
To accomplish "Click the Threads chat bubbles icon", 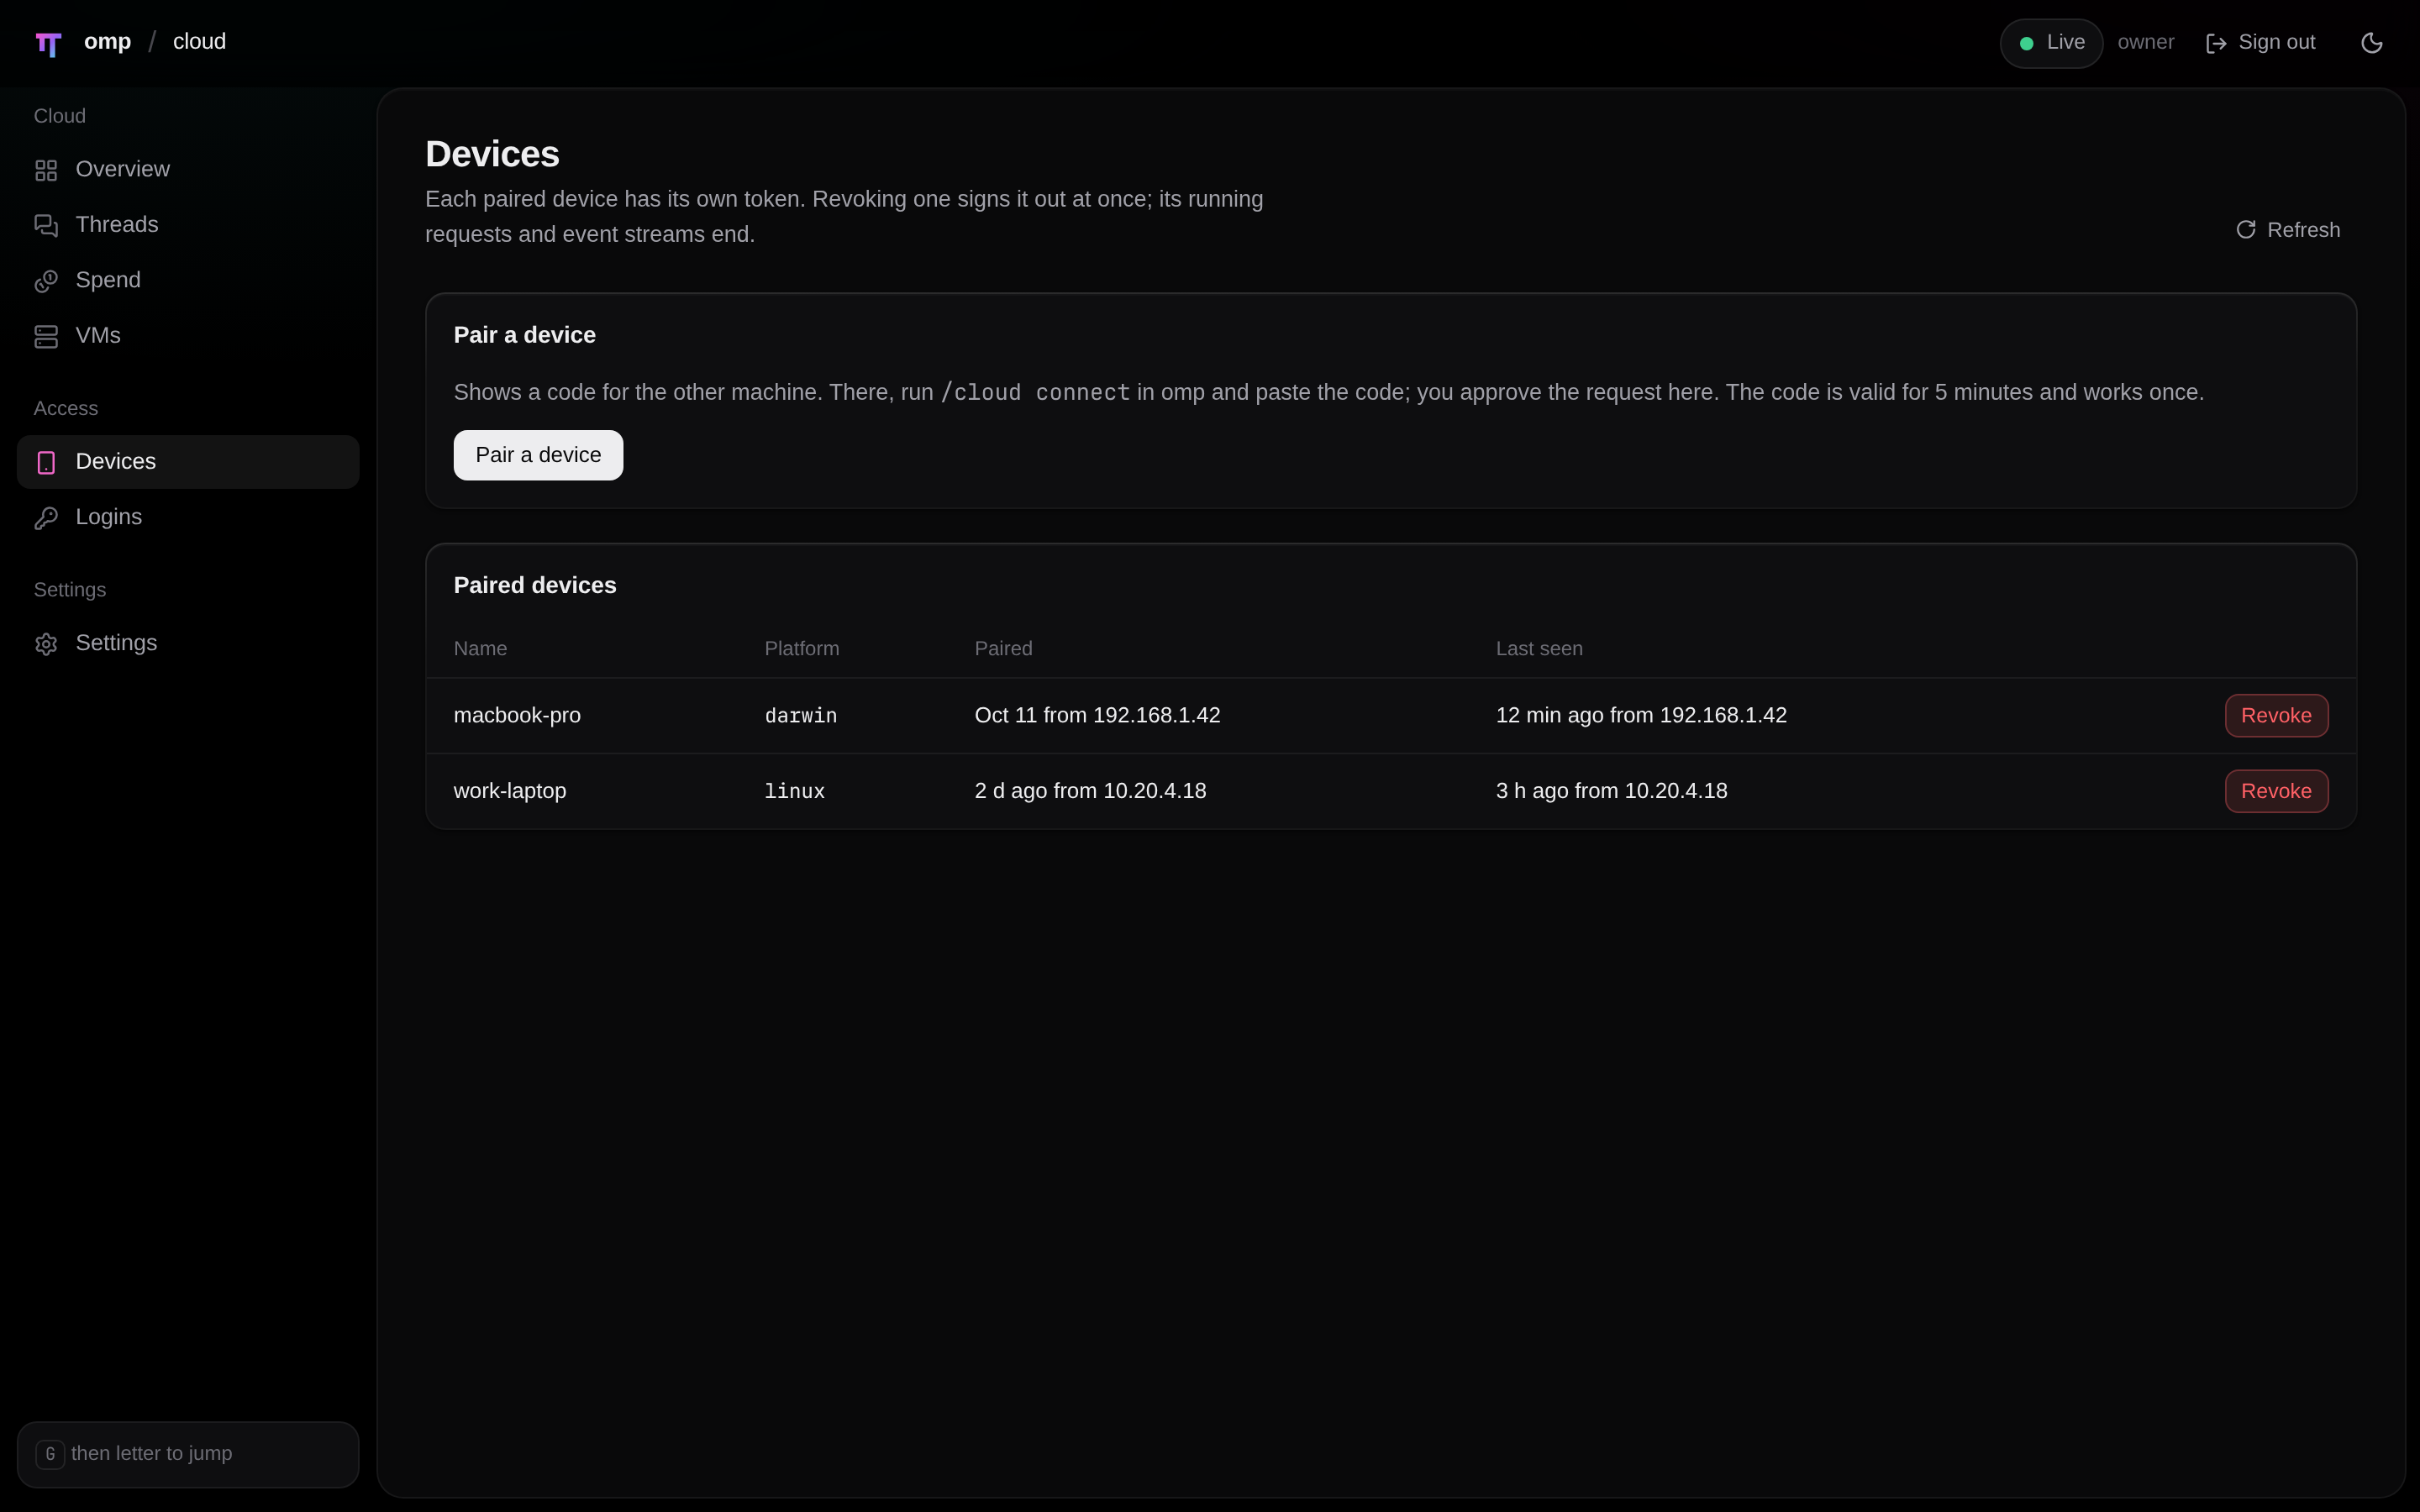I will [46, 226].
